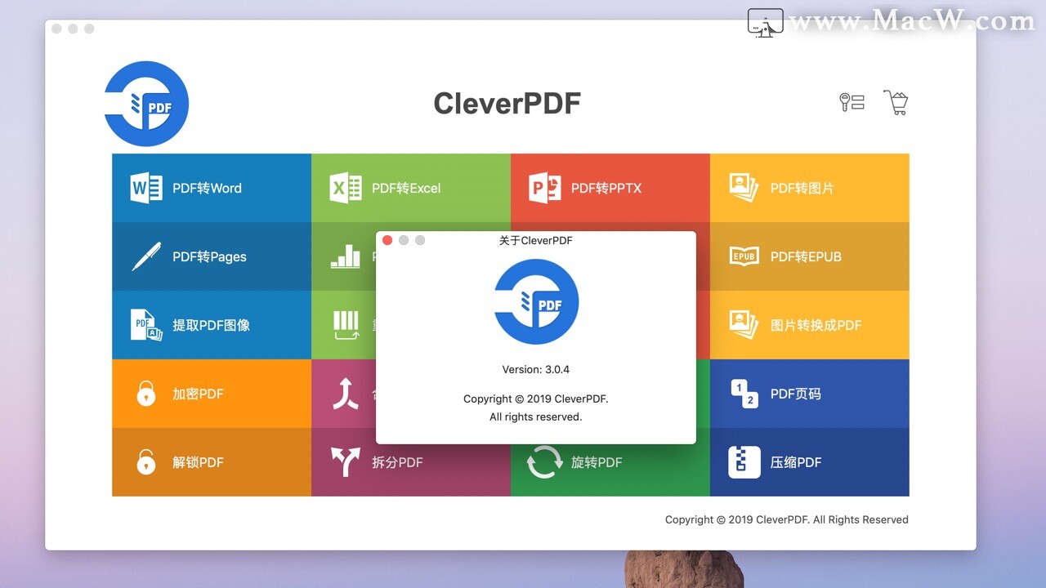Image resolution: width=1046 pixels, height=588 pixels.
Task: Click the merge arrows icon tile next to 加密PDF
Action: click(x=344, y=394)
